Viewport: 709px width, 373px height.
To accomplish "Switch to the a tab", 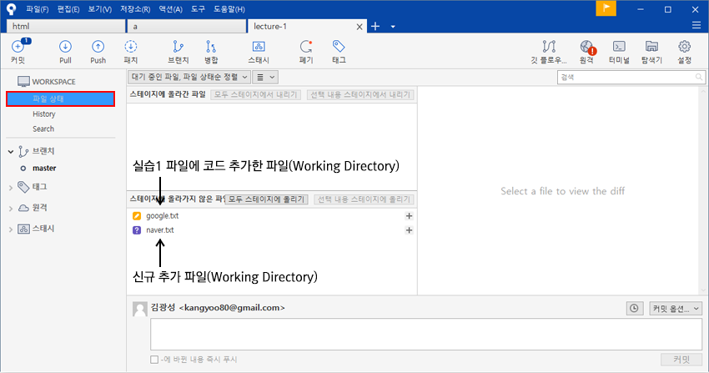I will (186, 26).
